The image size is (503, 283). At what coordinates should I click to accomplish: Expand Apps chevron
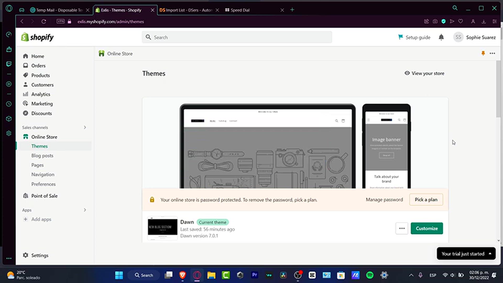click(x=85, y=210)
